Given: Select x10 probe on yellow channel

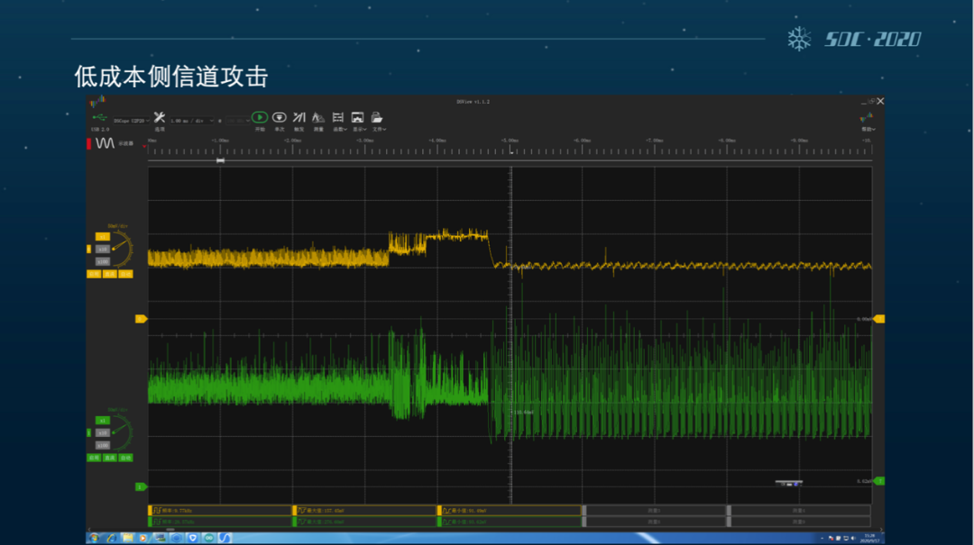Looking at the screenshot, I should [102, 249].
